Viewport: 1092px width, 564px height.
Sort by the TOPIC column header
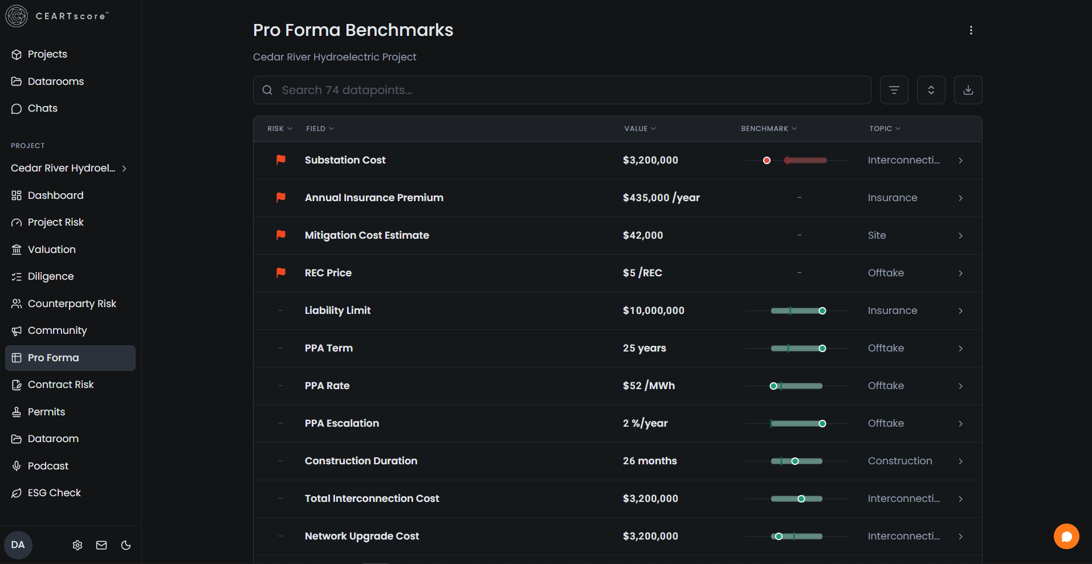(x=885, y=129)
